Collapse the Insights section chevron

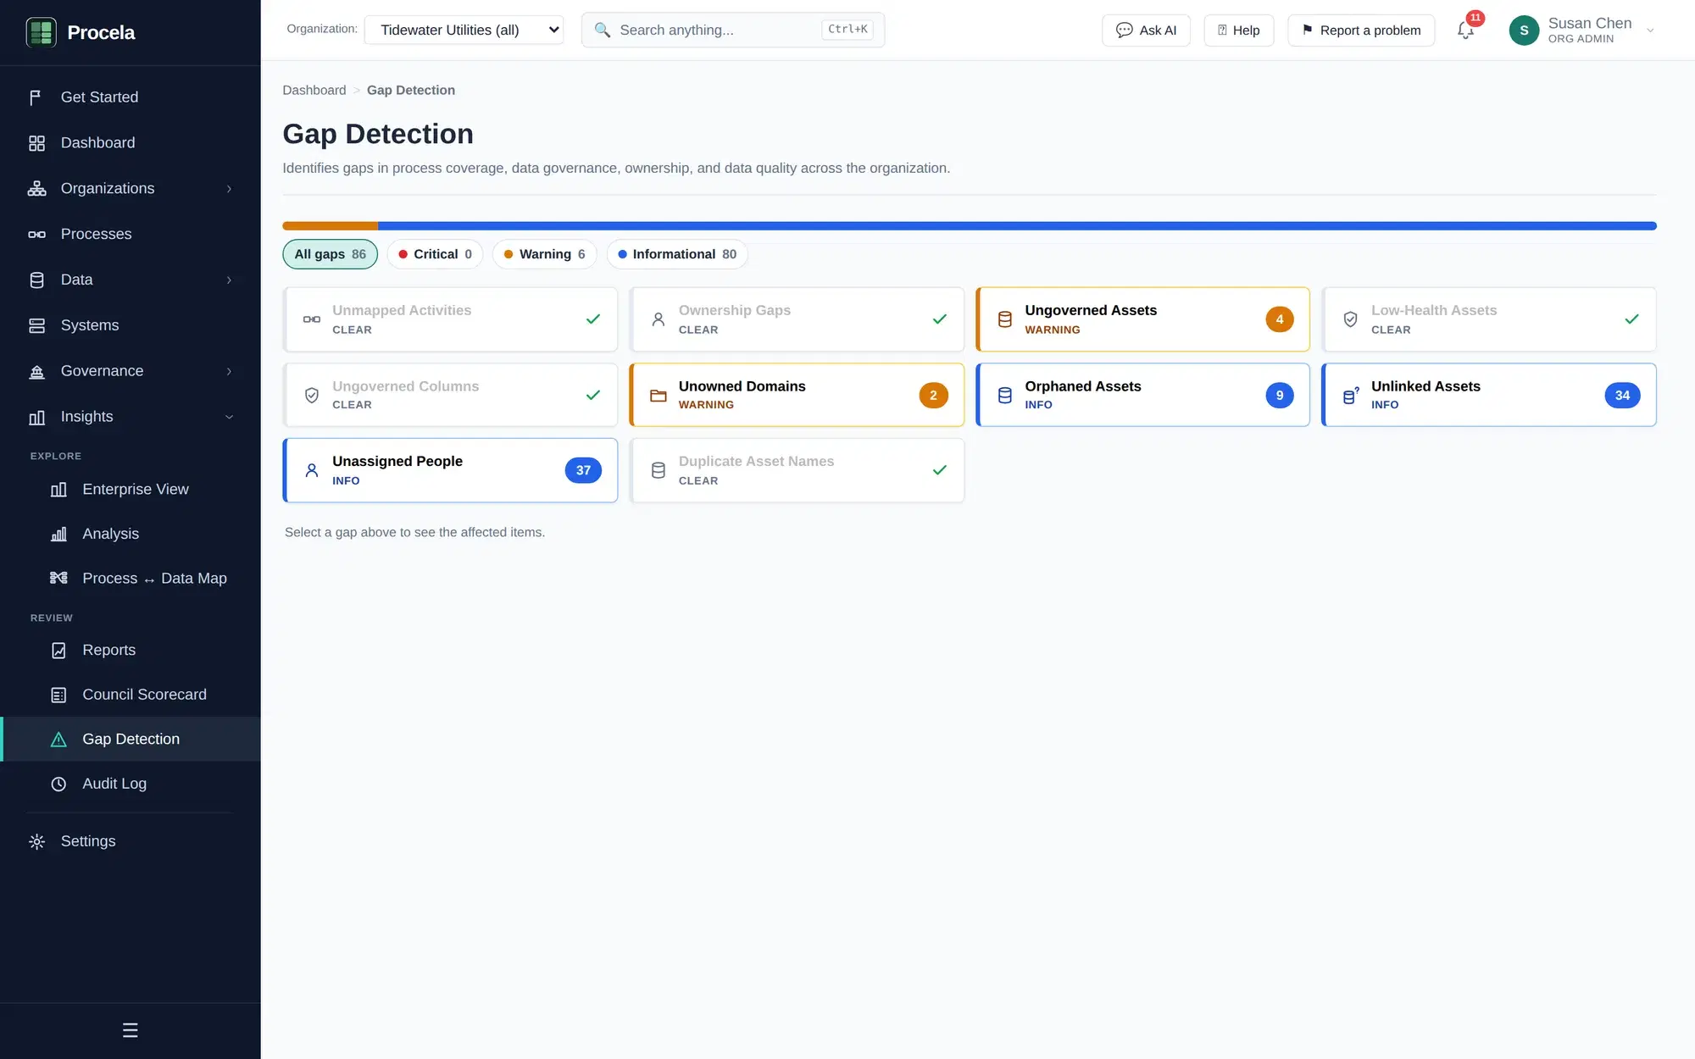(229, 418)
